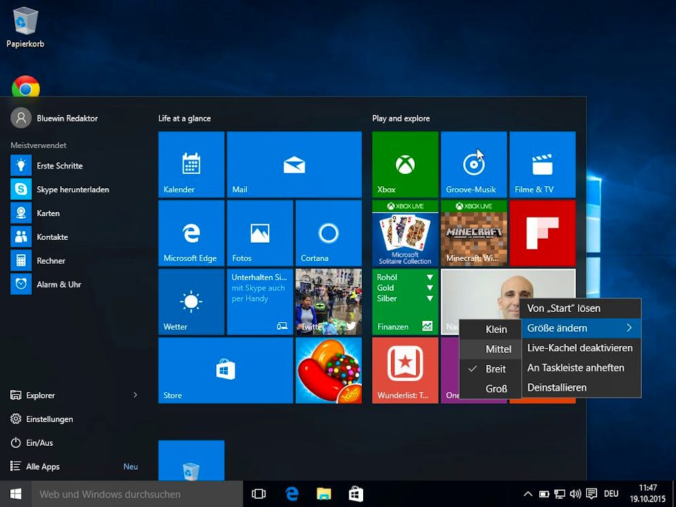Select Deinstallieren in context menu
The image size is (676, 507).
tap(581, 387)
